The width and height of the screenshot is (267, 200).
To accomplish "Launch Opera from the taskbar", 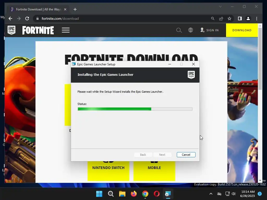I will click(156, 194).
